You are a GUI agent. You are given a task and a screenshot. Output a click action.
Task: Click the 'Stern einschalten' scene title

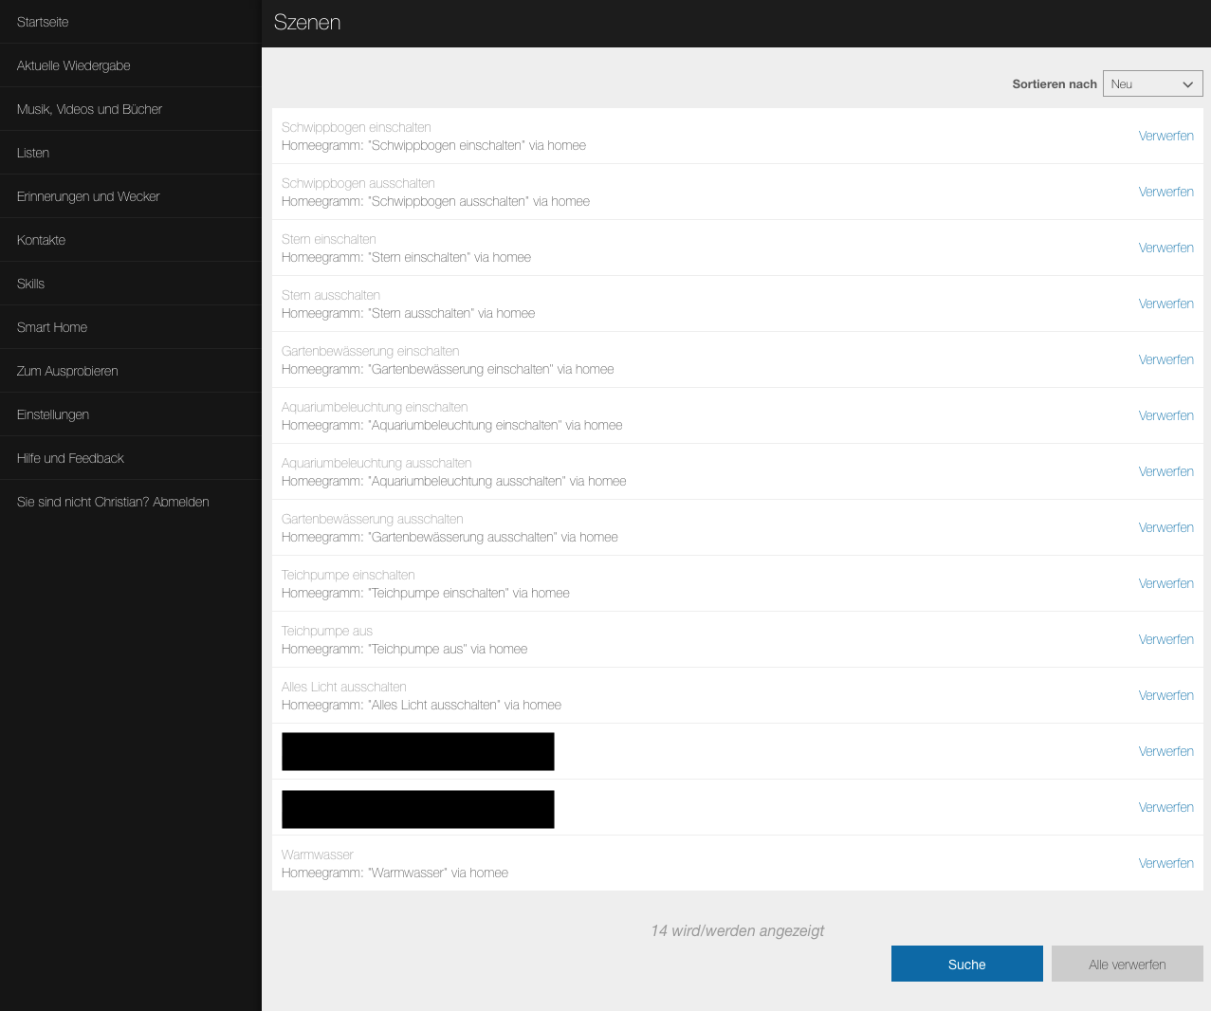click(x=329, y=239)
